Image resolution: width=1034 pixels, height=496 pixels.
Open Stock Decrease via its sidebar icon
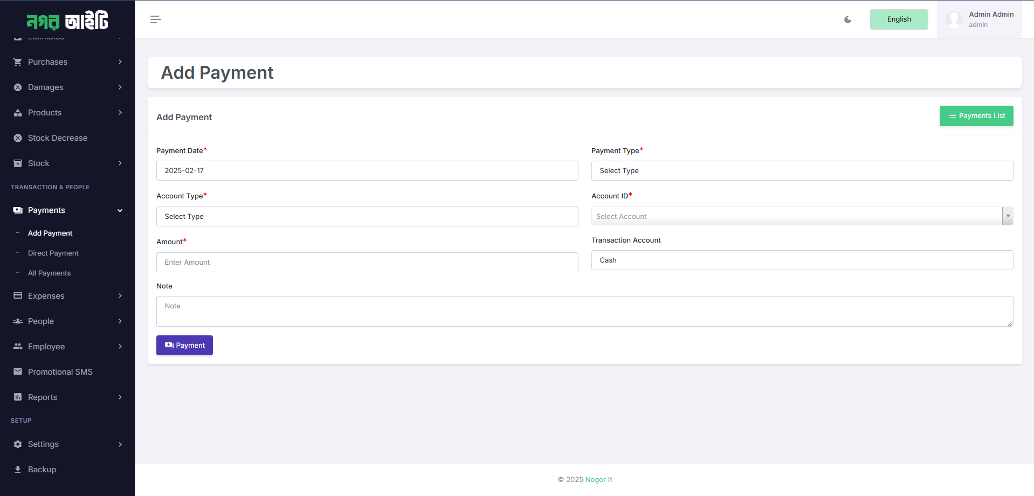(x=17, y=138)
